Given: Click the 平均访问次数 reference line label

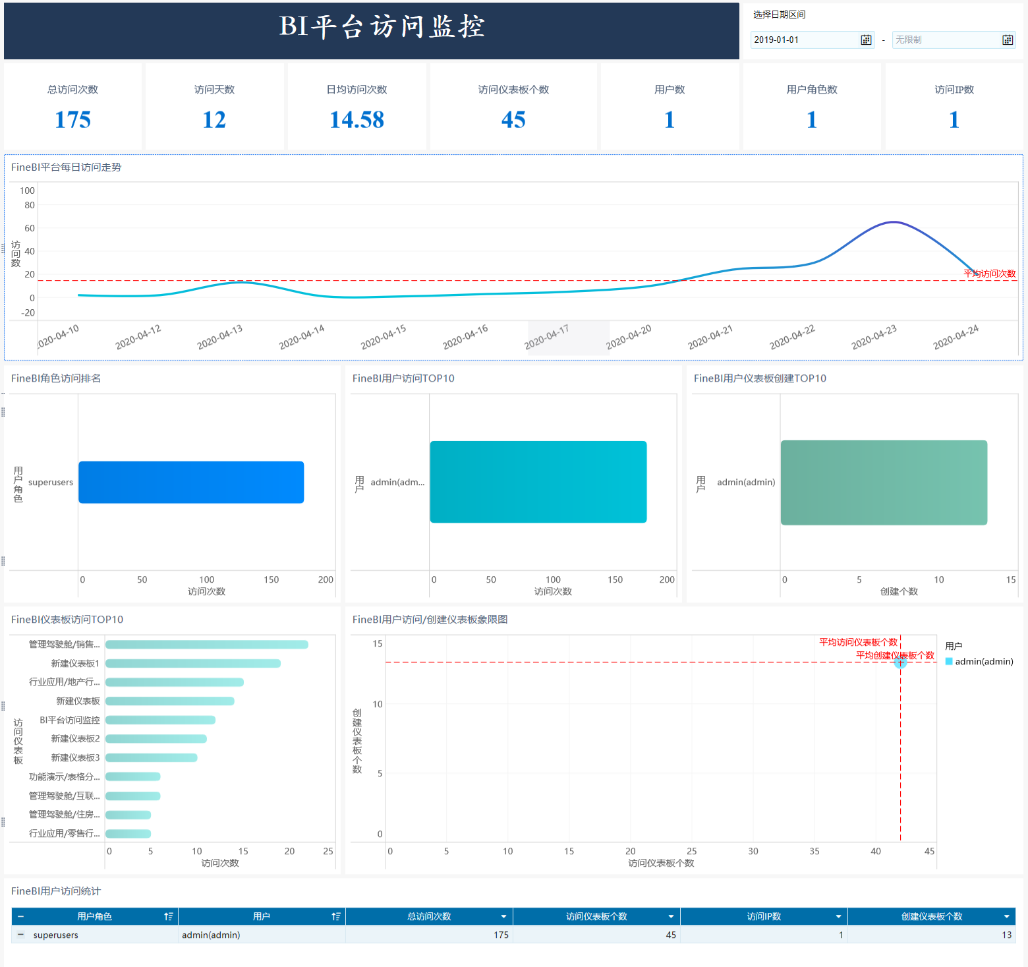Looking at the screenshot, I should point(990,274).
